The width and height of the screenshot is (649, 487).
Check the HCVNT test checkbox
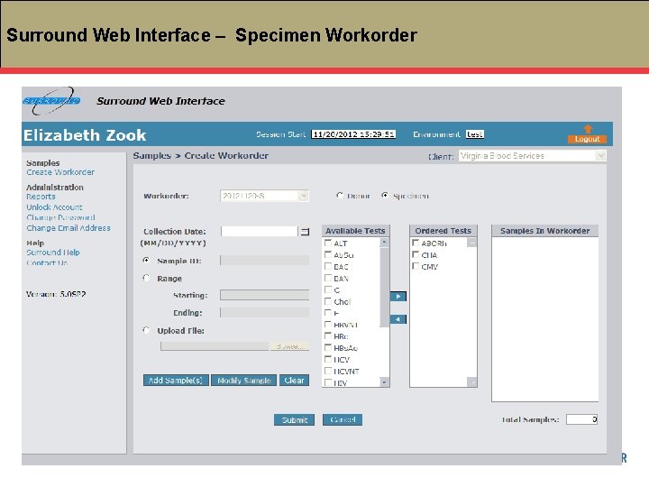point(328,371)
